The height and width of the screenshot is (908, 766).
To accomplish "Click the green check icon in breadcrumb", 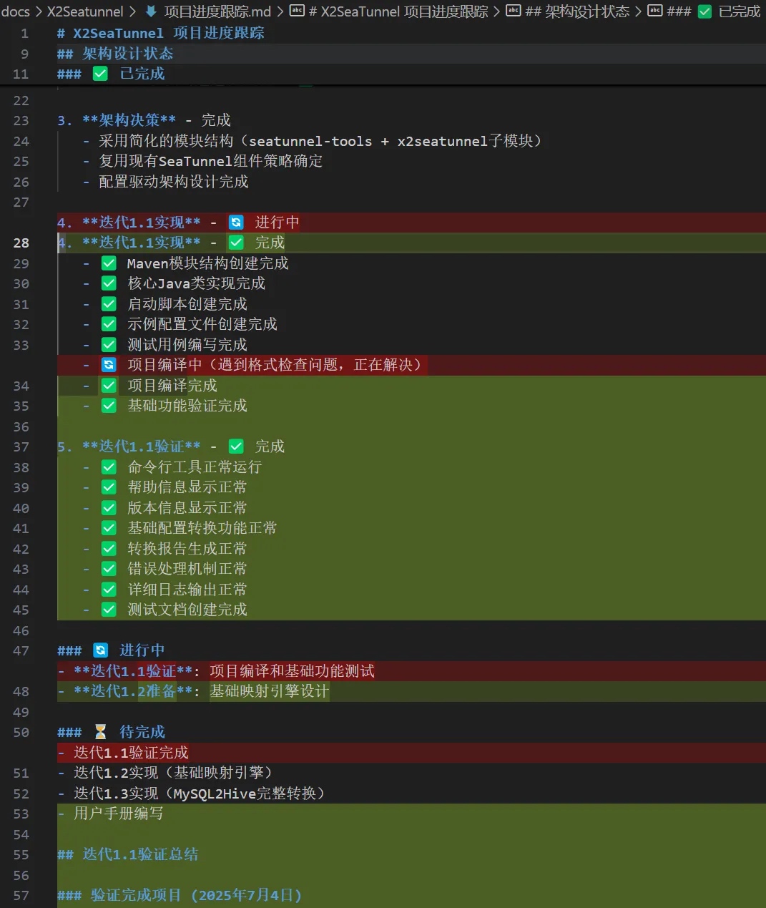I will pyautogui.click(x=704, y=11).
